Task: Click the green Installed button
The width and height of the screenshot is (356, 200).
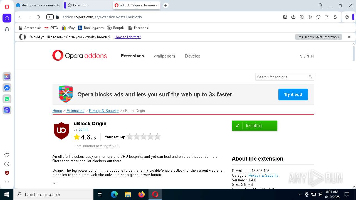Action: pyautogui.click(x=254, y=126)
